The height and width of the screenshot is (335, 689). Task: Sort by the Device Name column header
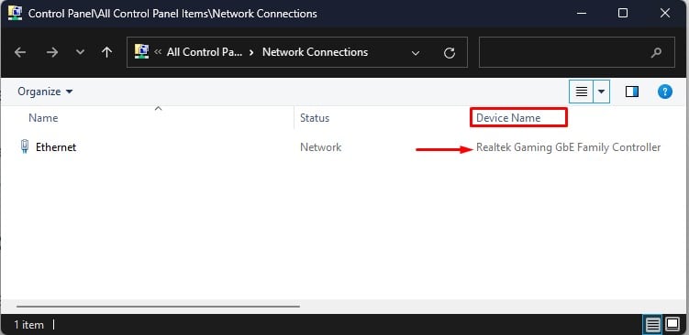(x=508, y=118)
